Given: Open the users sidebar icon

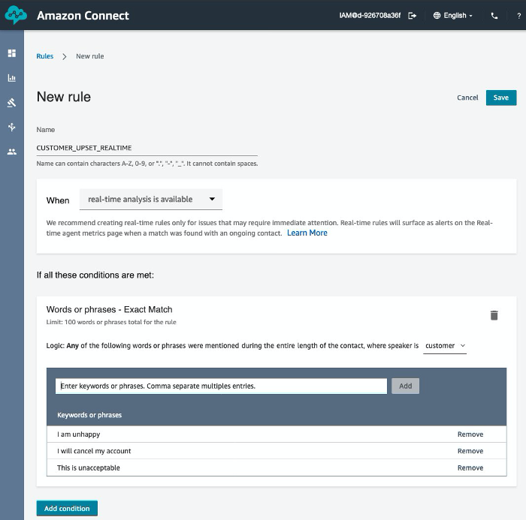Looking at the screenshot, I should click(x=12, y=152).
